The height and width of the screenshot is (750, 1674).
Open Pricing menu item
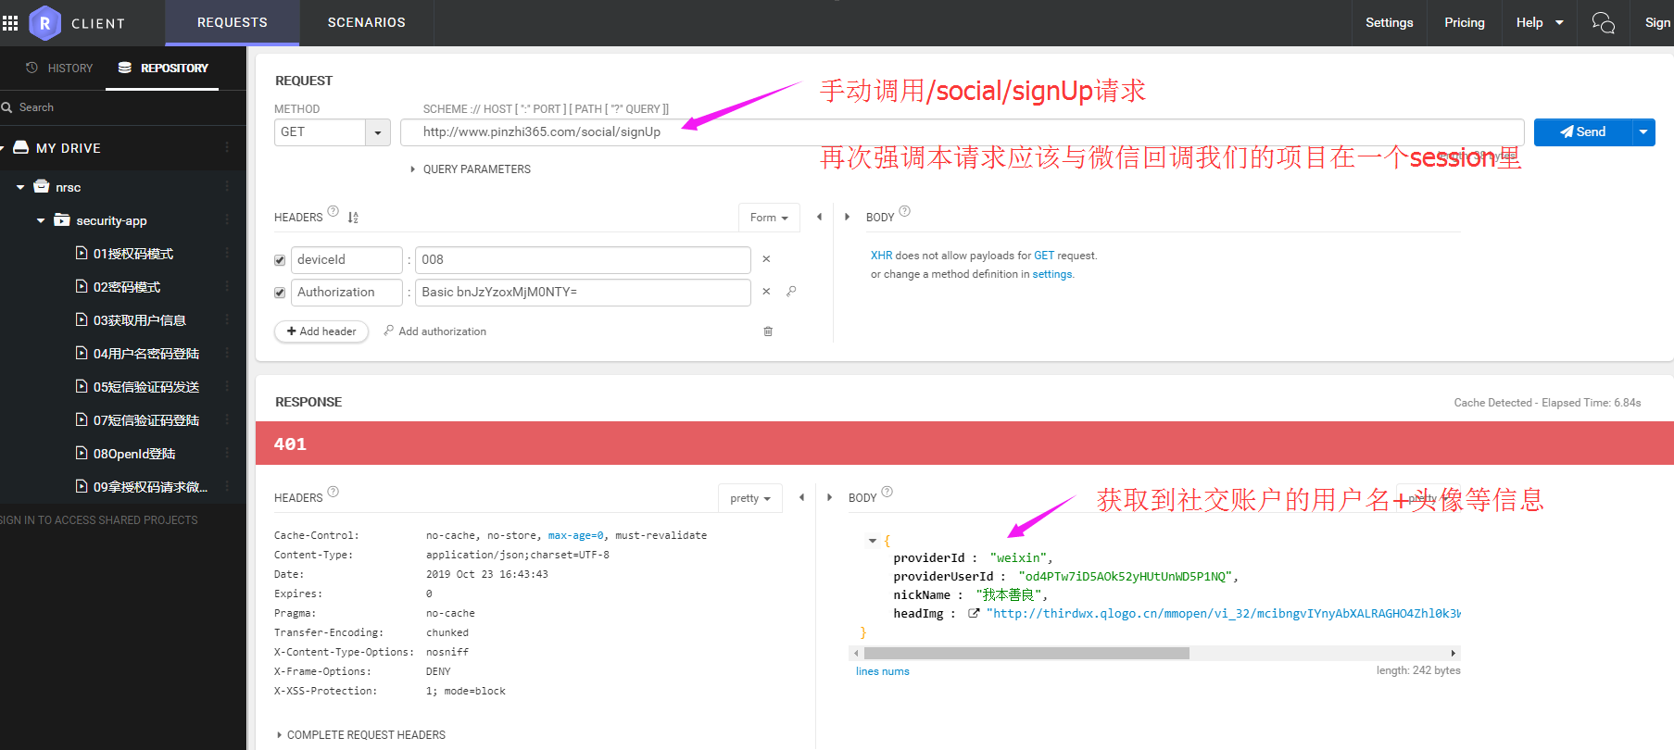(x=1465, y=22)
